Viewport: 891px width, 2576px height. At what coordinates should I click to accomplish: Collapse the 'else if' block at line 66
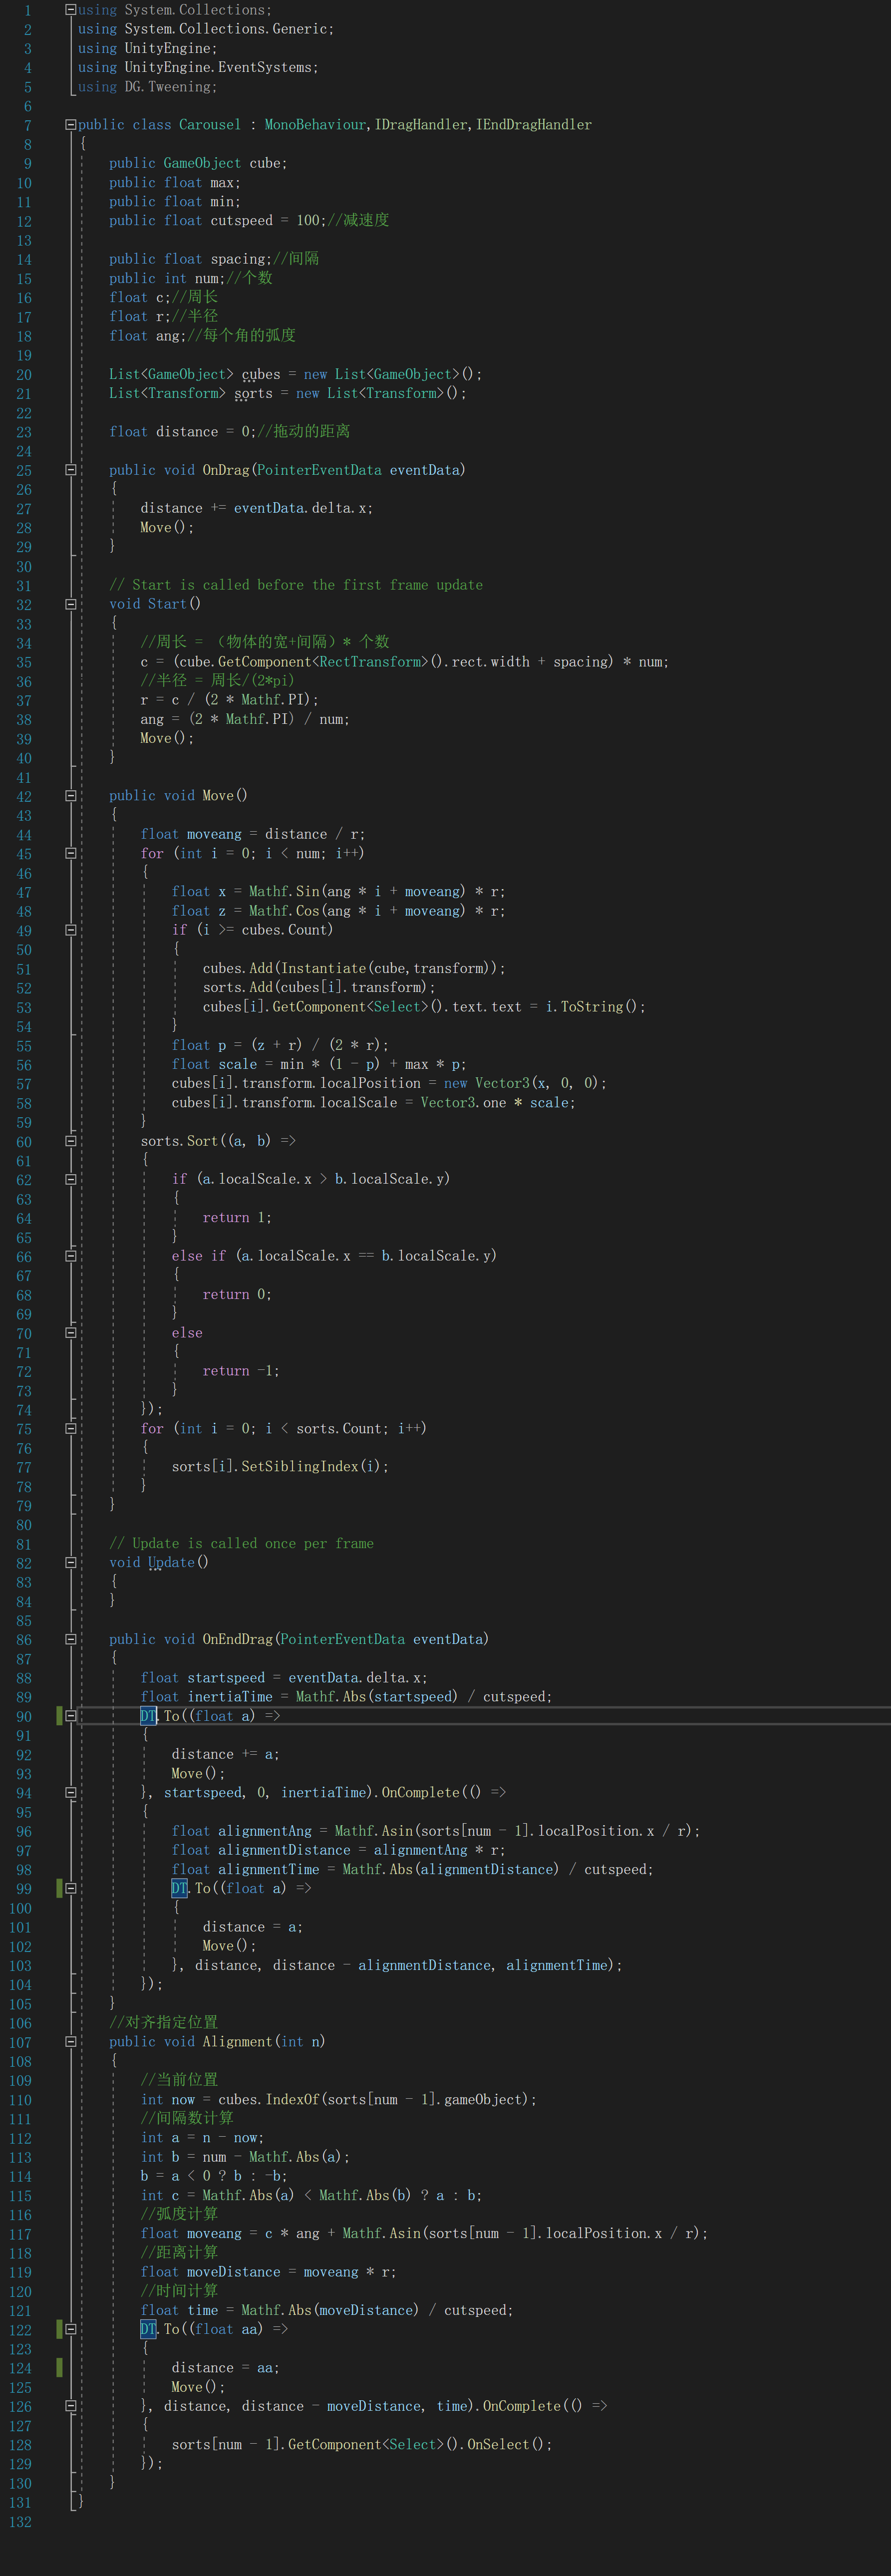pos(71,1256)
